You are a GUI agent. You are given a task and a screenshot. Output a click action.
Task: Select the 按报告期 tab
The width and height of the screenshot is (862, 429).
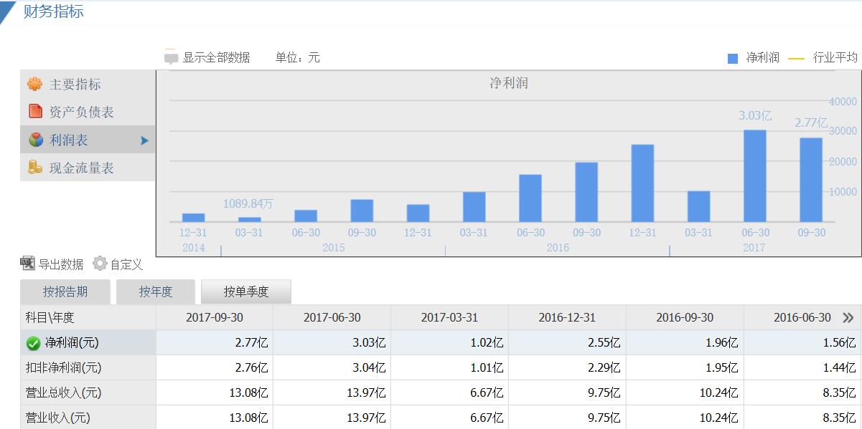tap(66, 291)
